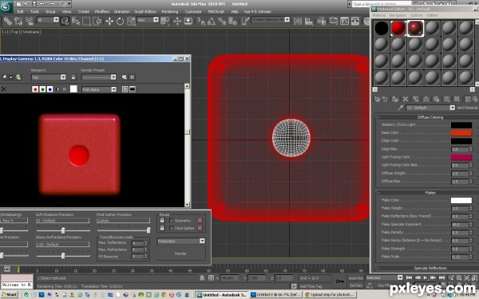The height and width of the screenshot is (299, 479).
Task: Click the Select and Link icon
Action: tap(8, 21)
